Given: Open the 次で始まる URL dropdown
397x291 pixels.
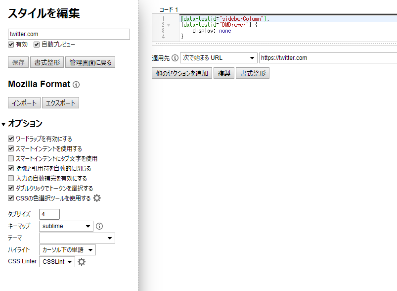Looking at the screenshot, I should [219, 58].
